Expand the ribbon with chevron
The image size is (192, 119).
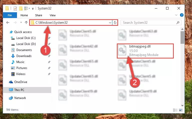(176, 15)
